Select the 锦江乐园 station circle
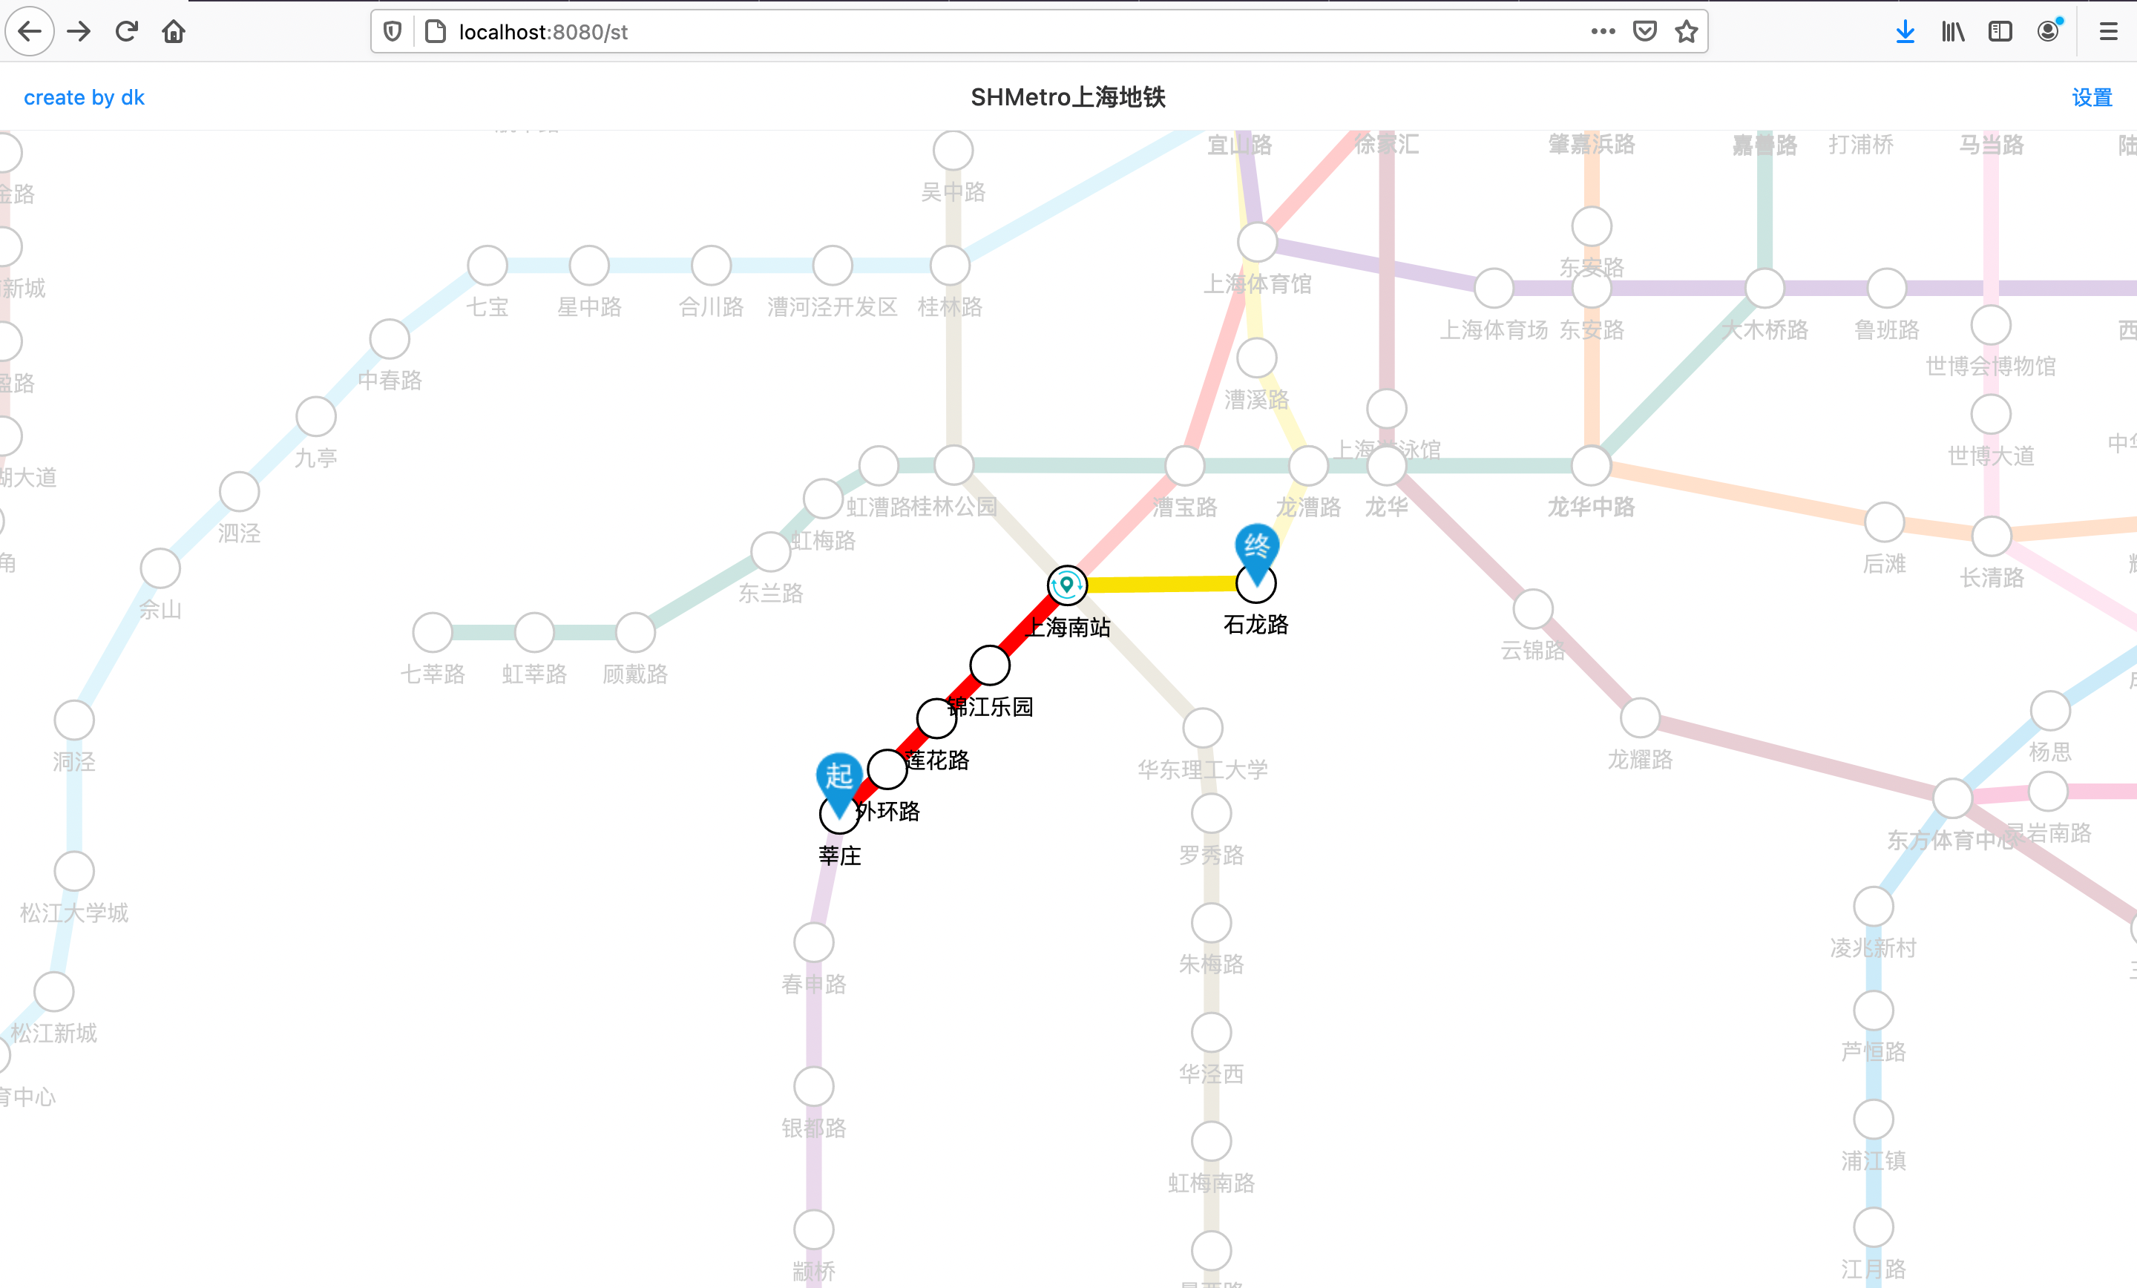 click(x=990, y=666)
